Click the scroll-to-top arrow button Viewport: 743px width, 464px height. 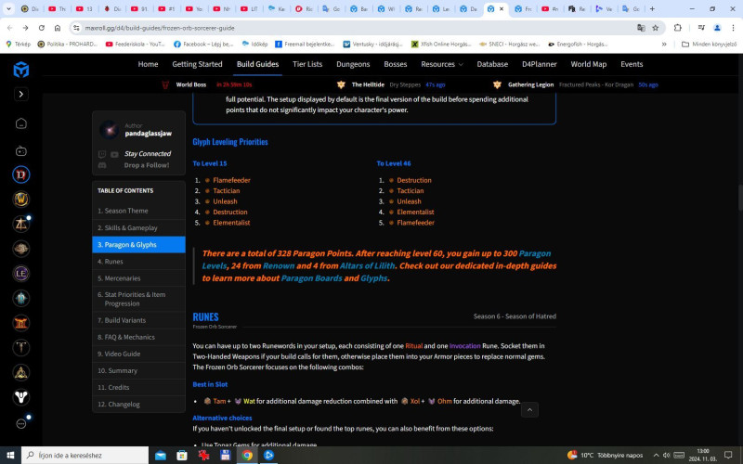click(x=529, y=410)
